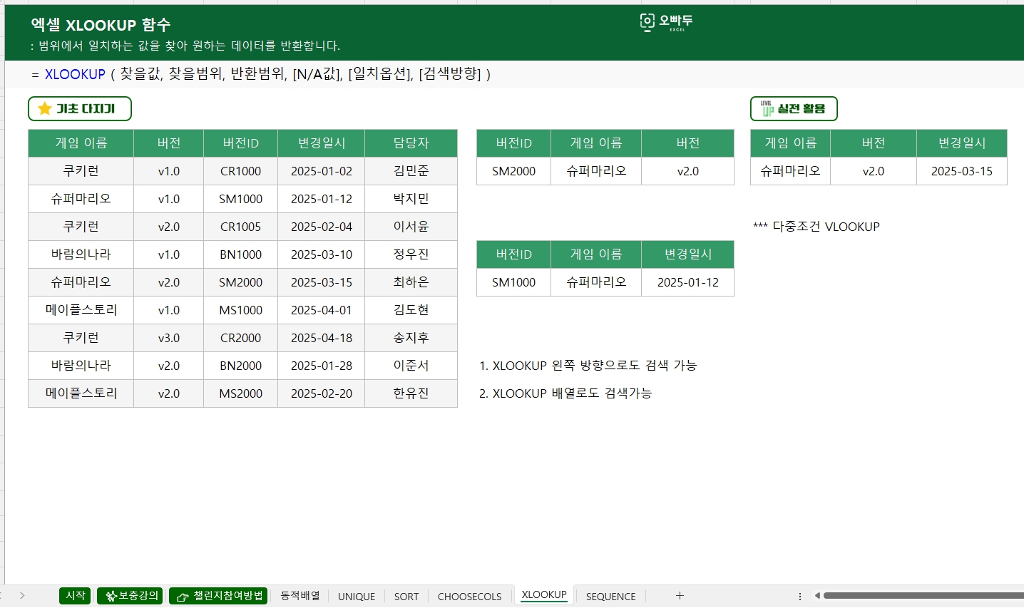Viewport: 1024px width, 608px height.
Task: Select date cell 2025-01-28
Action: tap(321, 366)
